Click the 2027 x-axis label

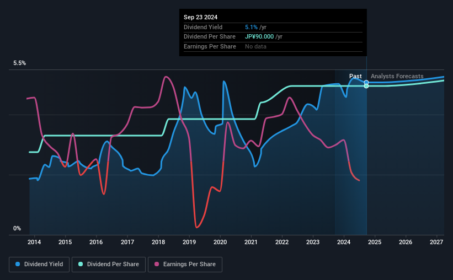(x=436, y=242)
